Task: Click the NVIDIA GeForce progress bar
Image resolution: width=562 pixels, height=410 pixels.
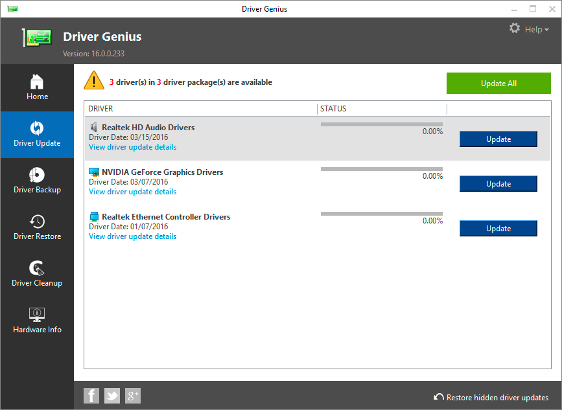Action: (x=382, y=169)
